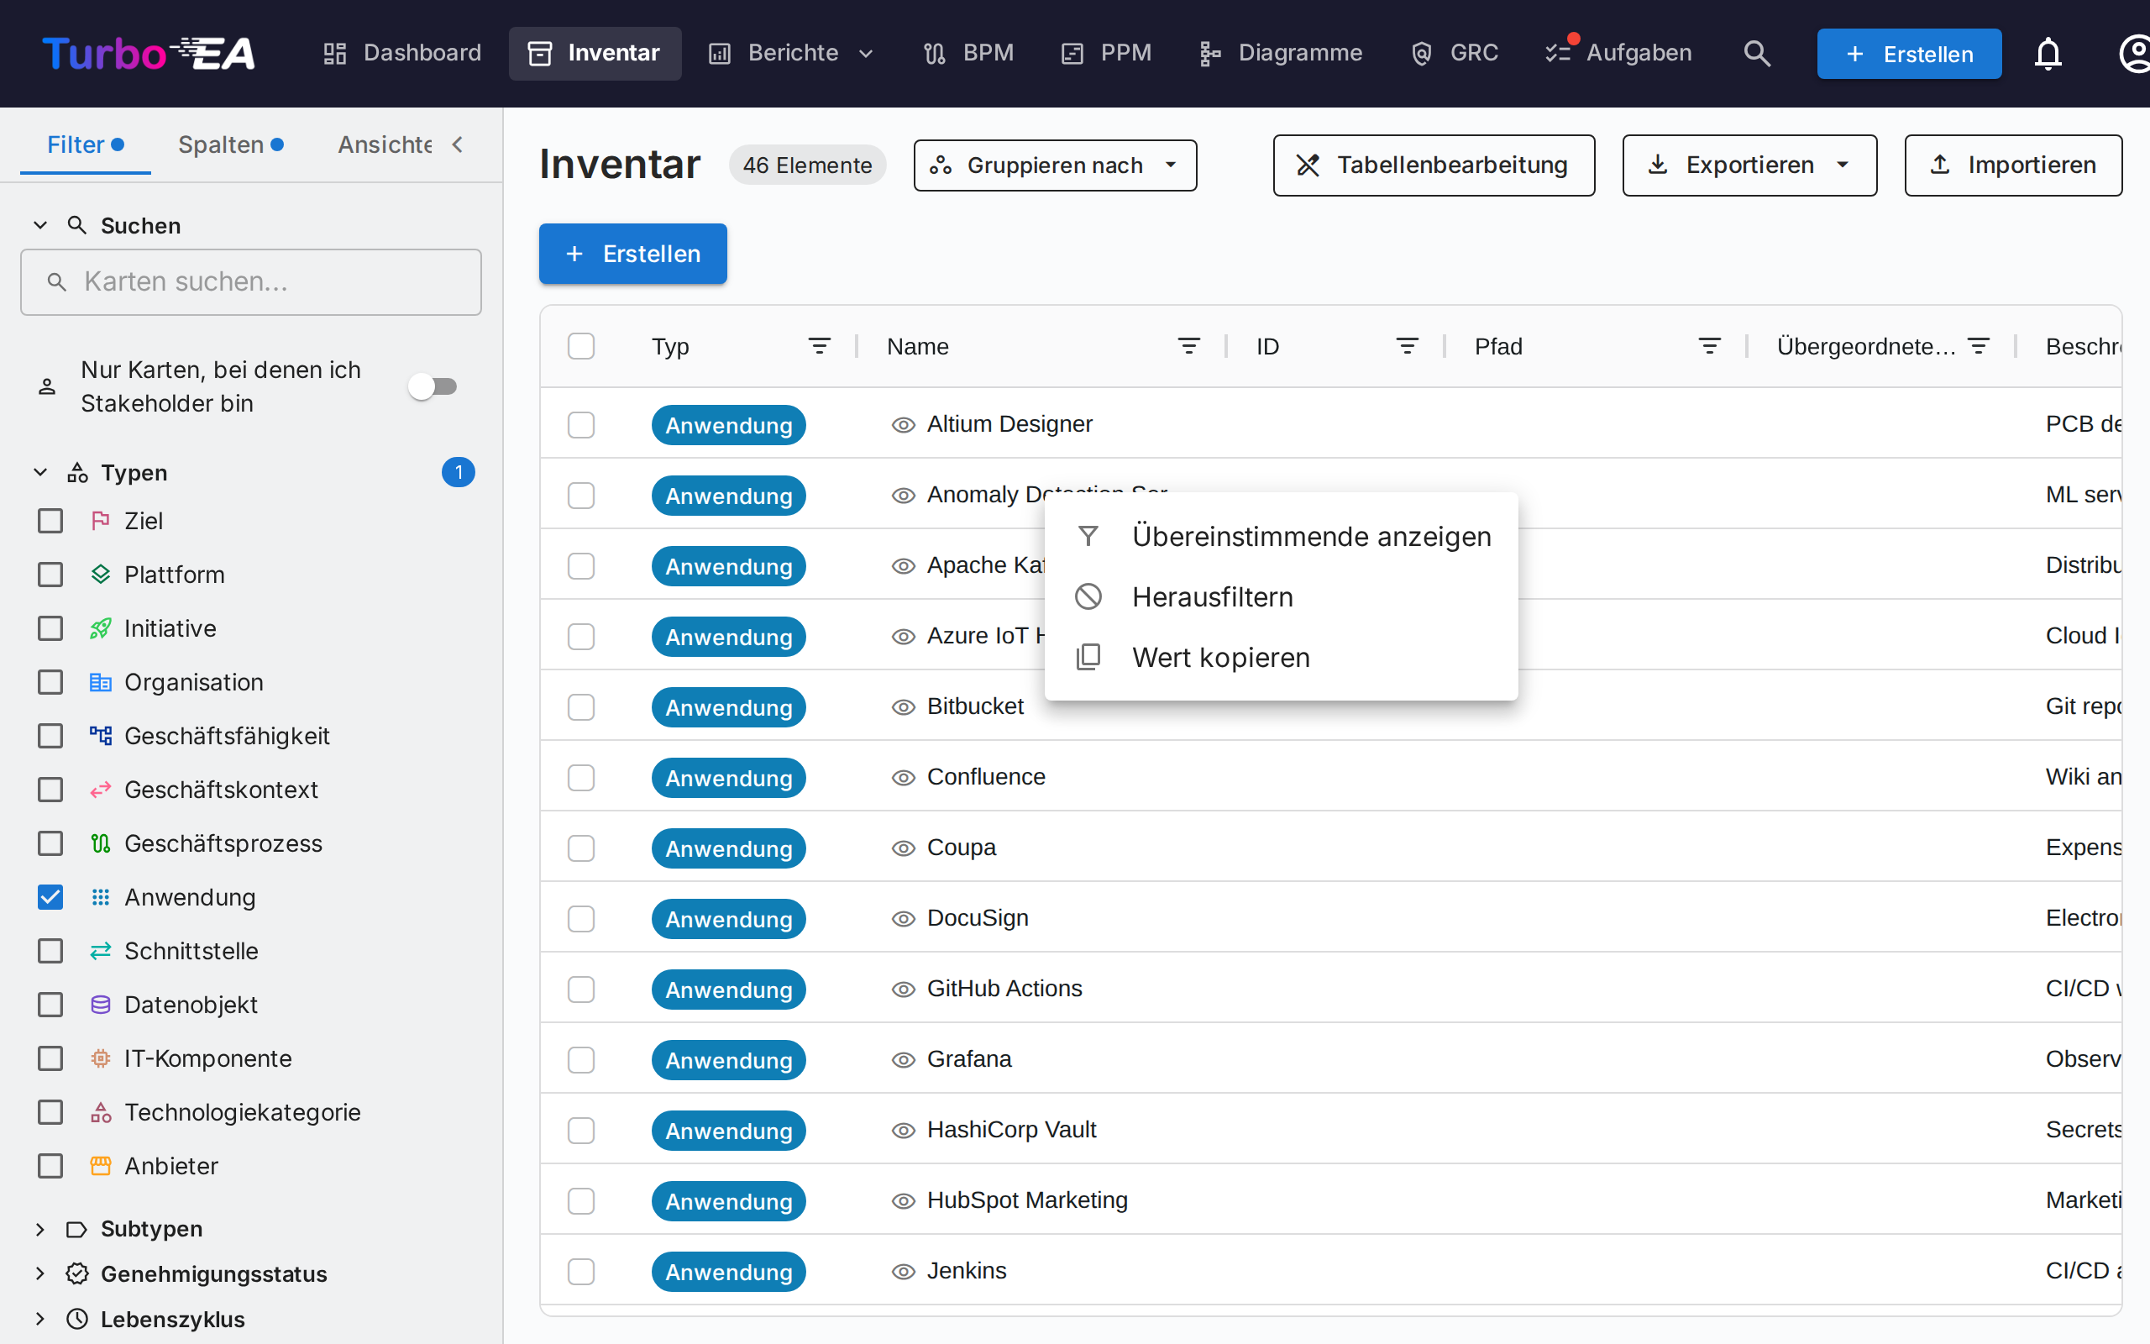The image size is (2150, 1344).
Task: Click the Importieren button
Action: tap(2013, 165)
